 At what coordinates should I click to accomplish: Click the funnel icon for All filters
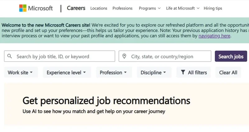pyautogui.click(x=183, y=72)
